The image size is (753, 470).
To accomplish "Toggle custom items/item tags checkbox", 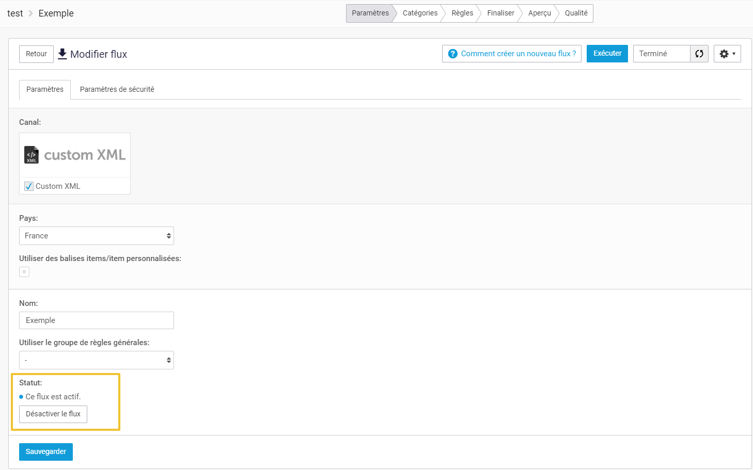I will [24, 272].
